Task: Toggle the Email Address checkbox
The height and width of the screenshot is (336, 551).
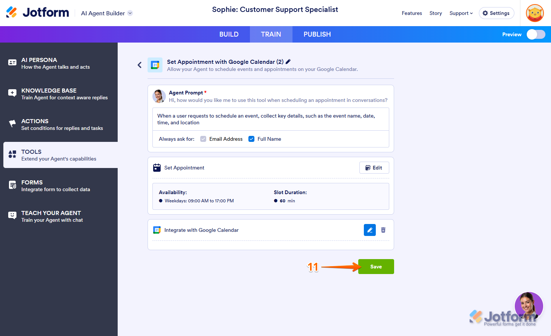Action: point(203,139)
